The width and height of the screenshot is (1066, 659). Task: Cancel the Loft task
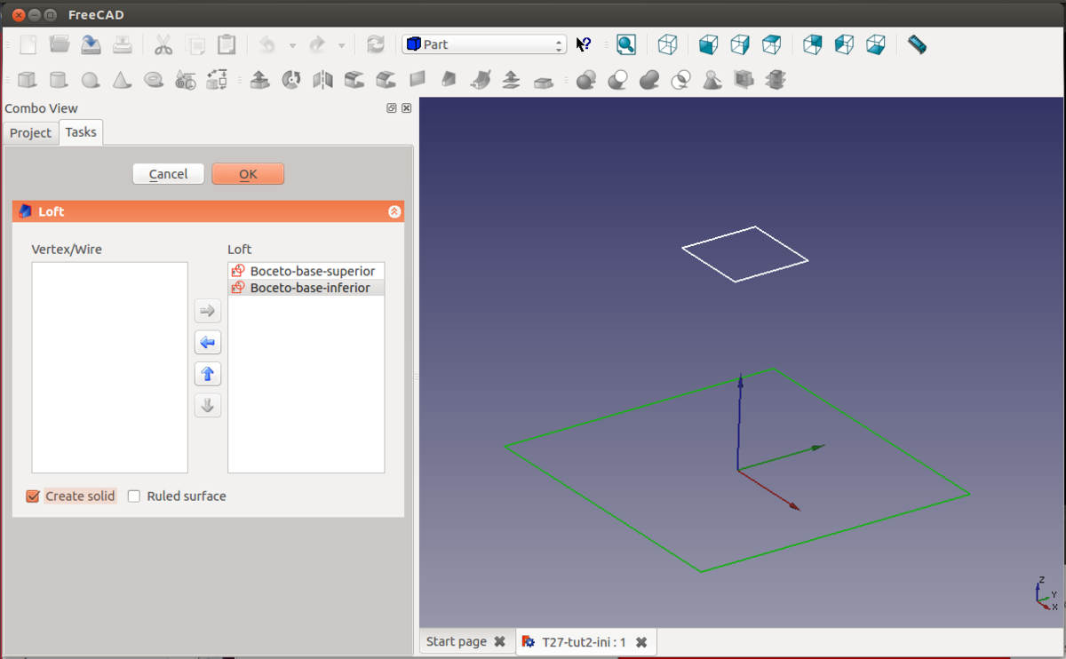[x=168, y=174]
